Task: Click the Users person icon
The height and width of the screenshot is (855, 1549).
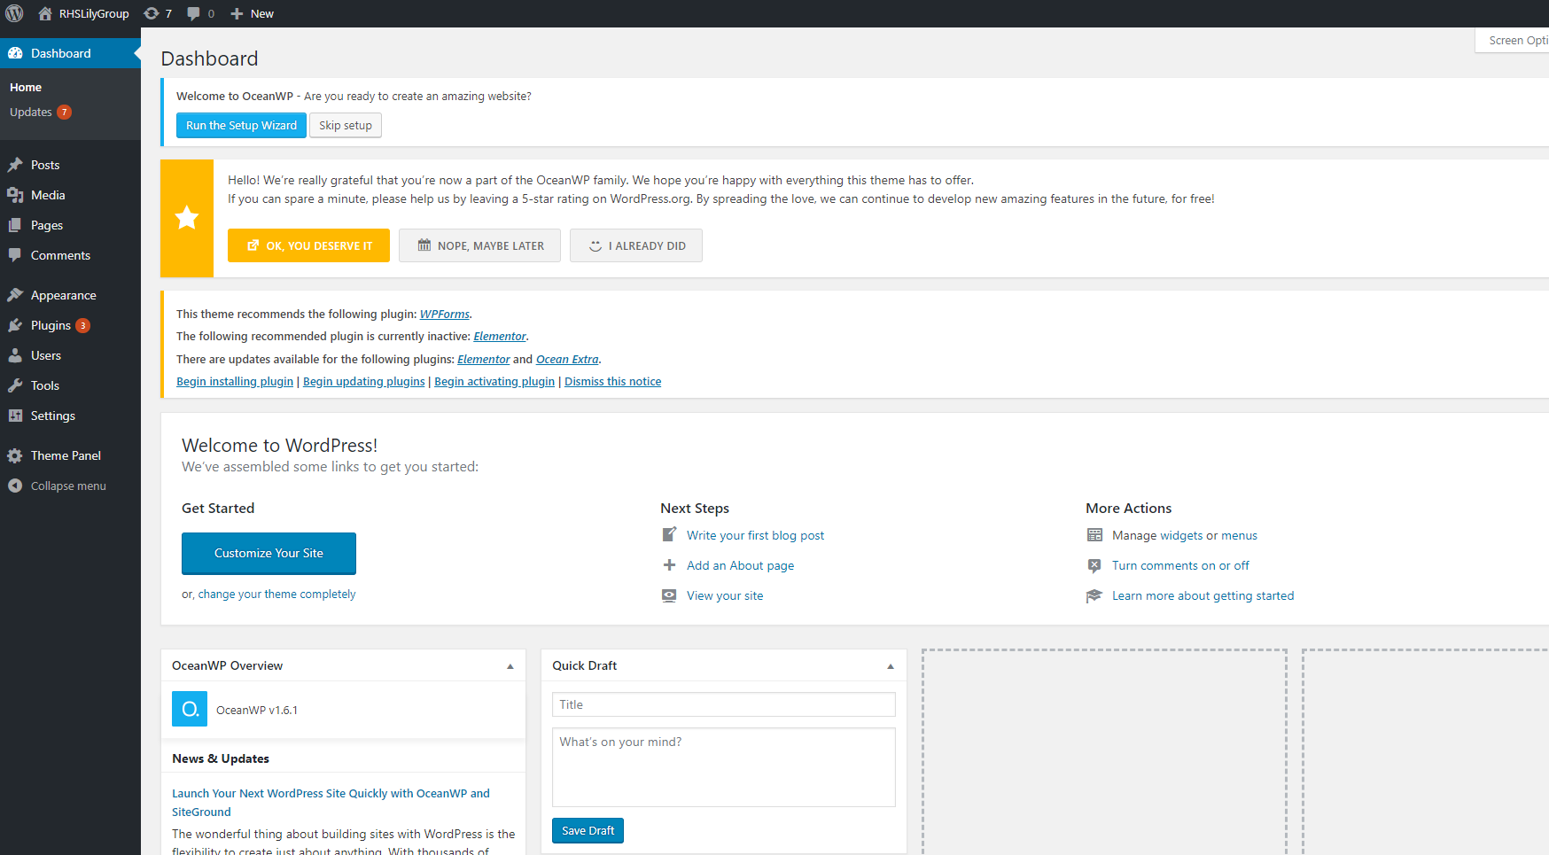Action: pos(15,355)
